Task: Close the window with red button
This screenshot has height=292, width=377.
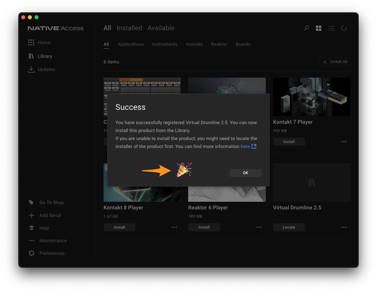Action: [x=23, y=17]
